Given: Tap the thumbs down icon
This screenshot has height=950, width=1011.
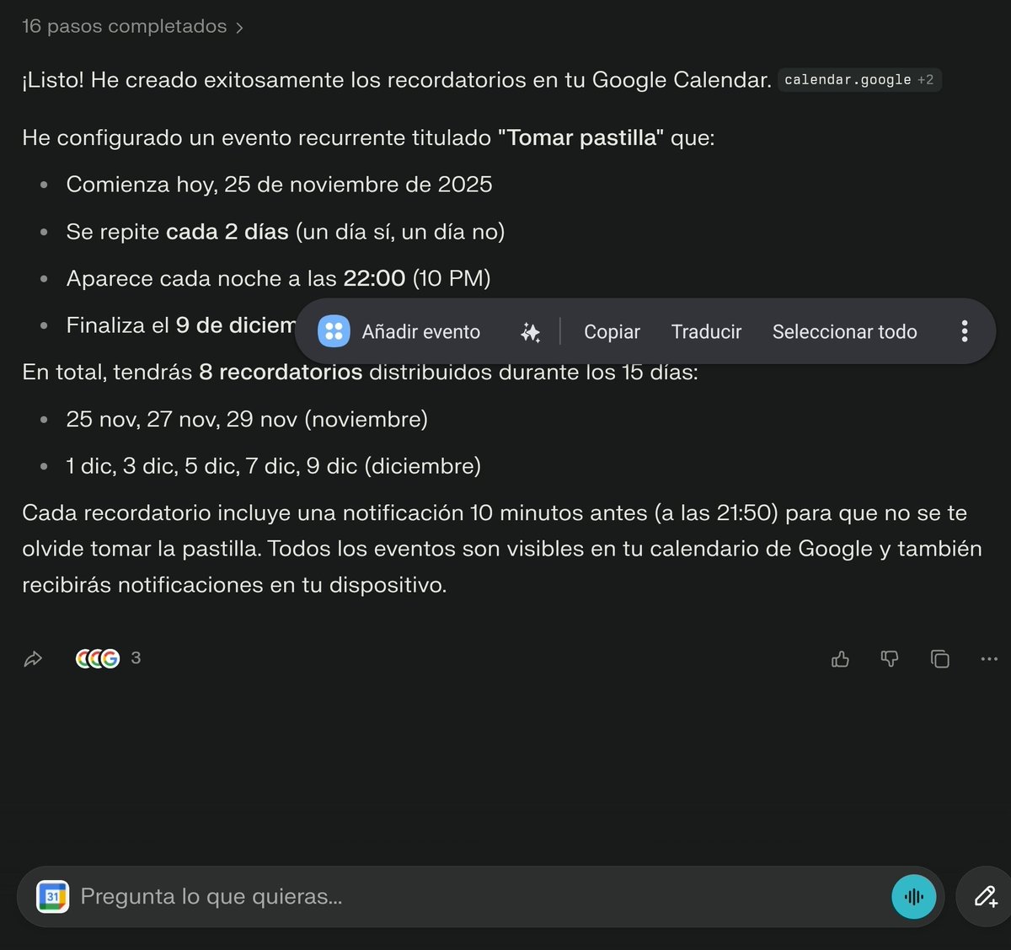Looking at the screenshot, I should pos(890,659).
